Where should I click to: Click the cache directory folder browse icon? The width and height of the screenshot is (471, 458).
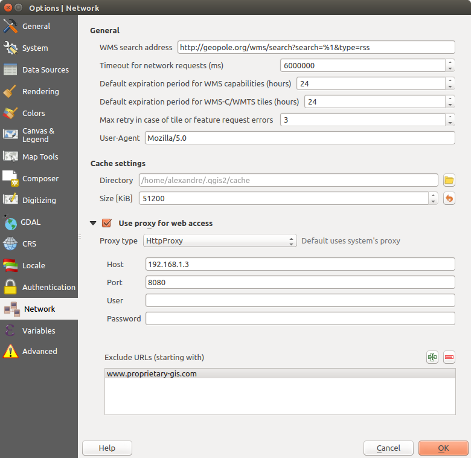point(449,180)
